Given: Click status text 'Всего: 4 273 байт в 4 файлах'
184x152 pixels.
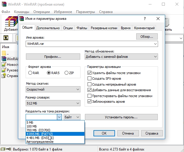Looking at the screenshot, I should pyautogui.click(x=121, y=149).
